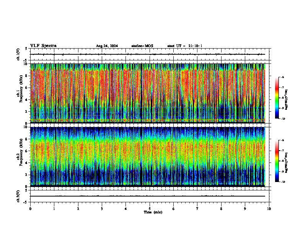Click the "station=MOS" header label
303x234 pixels.
pos(142,46)
